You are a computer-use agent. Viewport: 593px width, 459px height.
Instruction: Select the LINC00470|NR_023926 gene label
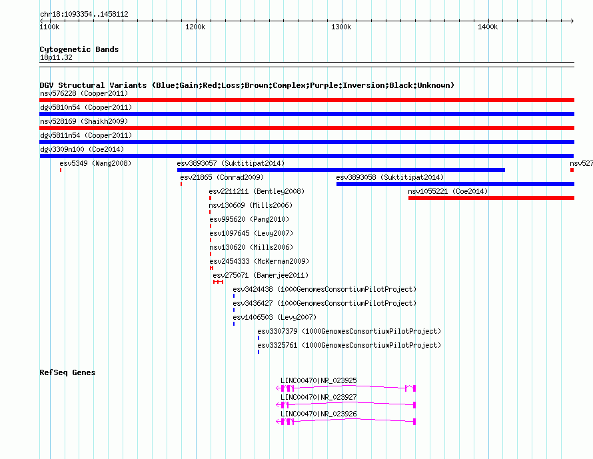point(318,414)
